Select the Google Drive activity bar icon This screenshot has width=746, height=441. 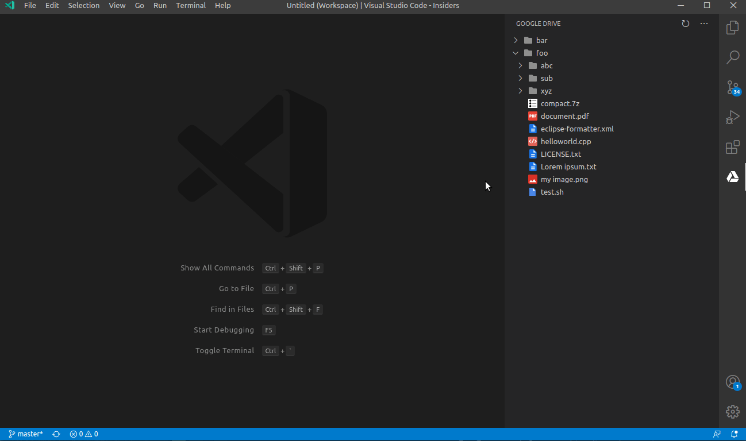tap(732, 177)
